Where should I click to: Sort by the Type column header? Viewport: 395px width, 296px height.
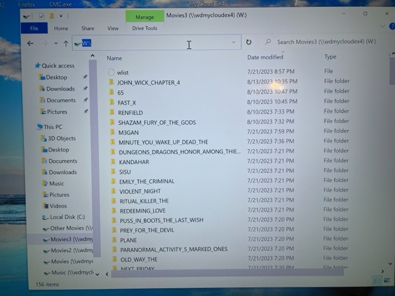330,57
